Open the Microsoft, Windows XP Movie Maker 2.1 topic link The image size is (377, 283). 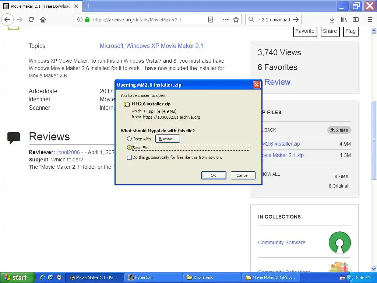point(151,46)
